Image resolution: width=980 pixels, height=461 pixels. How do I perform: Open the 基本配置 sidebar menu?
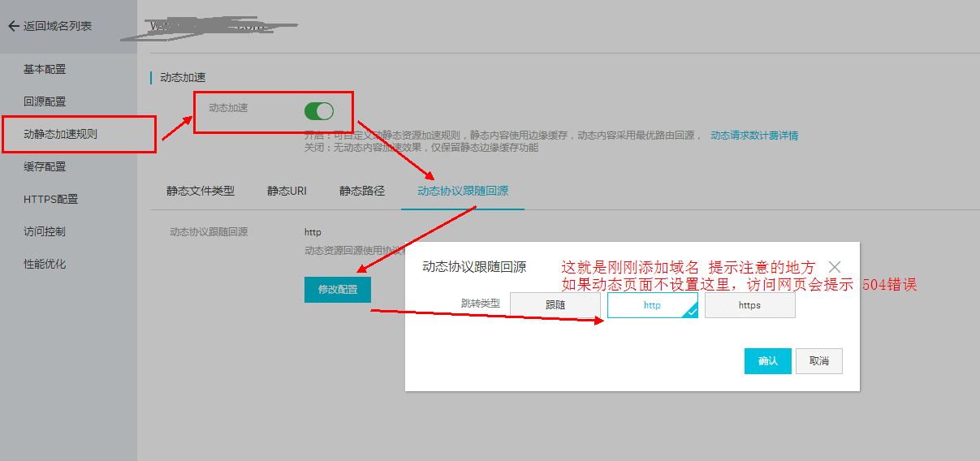[45, 69]
